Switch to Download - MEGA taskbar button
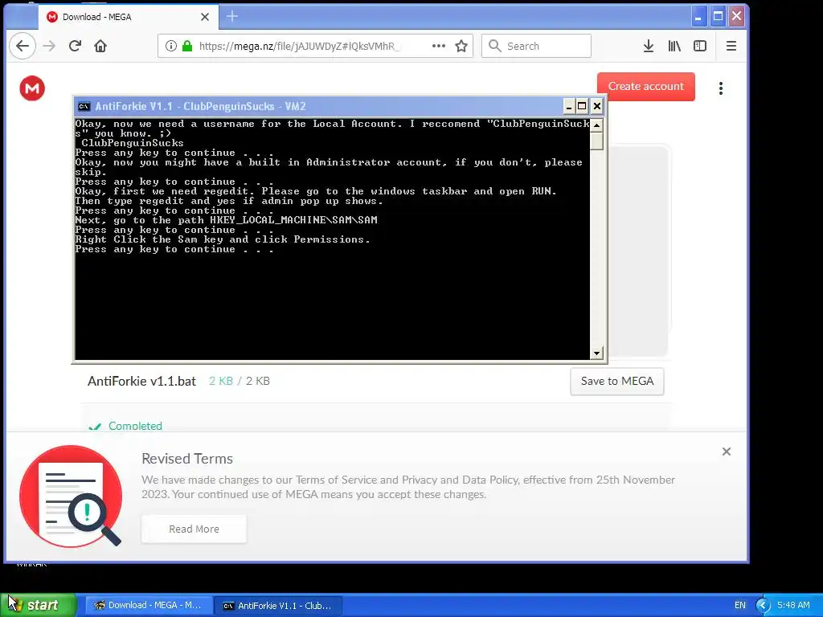The image size is (823, 617). point(148,605)
